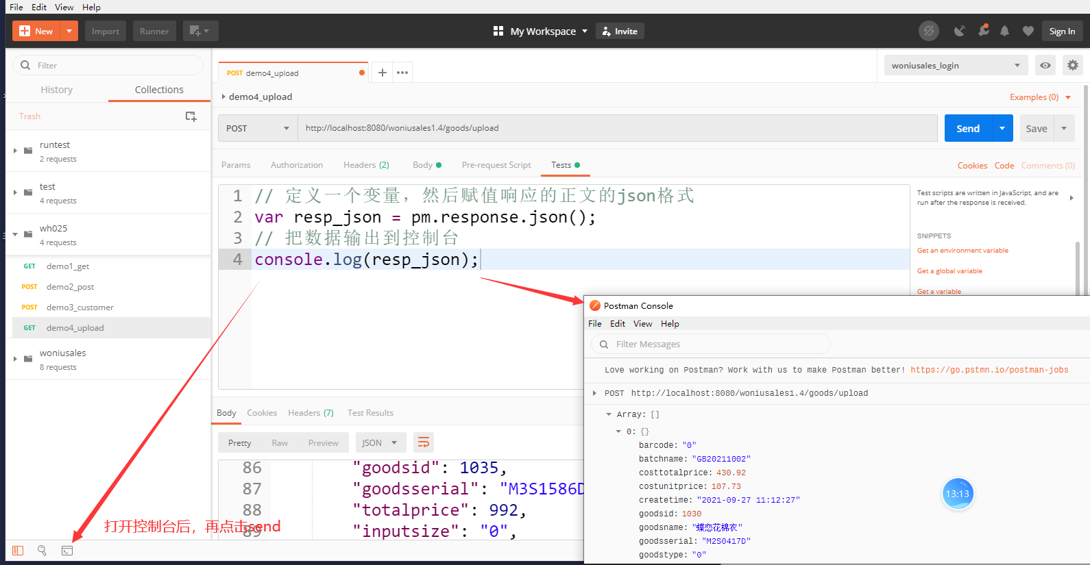
Task: Open the JSON format dropdown
Action: (x=380, y=443)
